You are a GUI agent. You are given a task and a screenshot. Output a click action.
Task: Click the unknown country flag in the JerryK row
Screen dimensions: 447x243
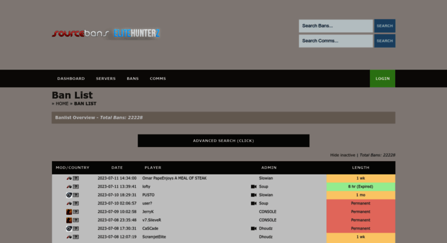76,212
